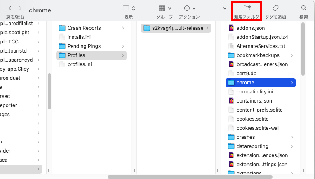
Task: Select the ple.touristd row
Action: pos(21,50)
